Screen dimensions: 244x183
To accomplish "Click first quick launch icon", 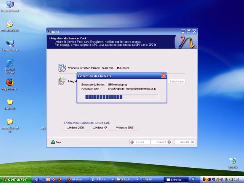I will pyautogui.click(x=37, y=180).
